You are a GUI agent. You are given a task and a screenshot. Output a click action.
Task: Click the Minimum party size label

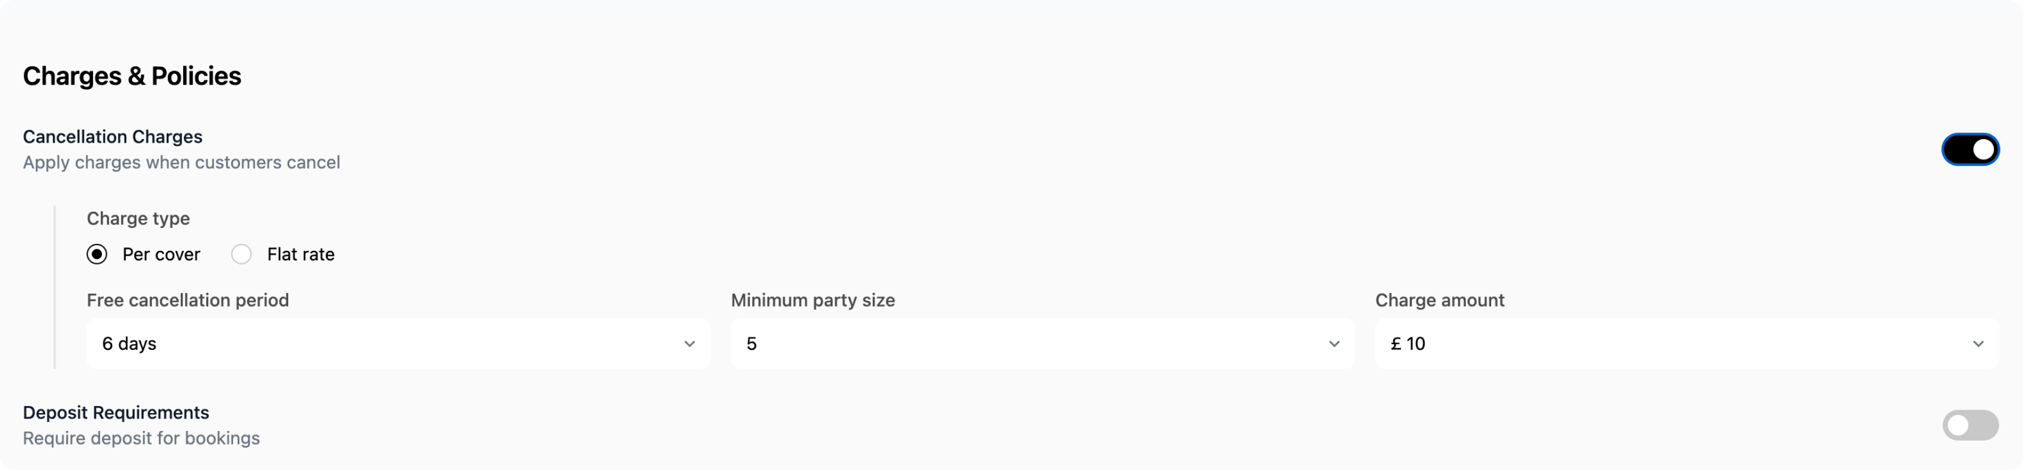pos(813,301)
